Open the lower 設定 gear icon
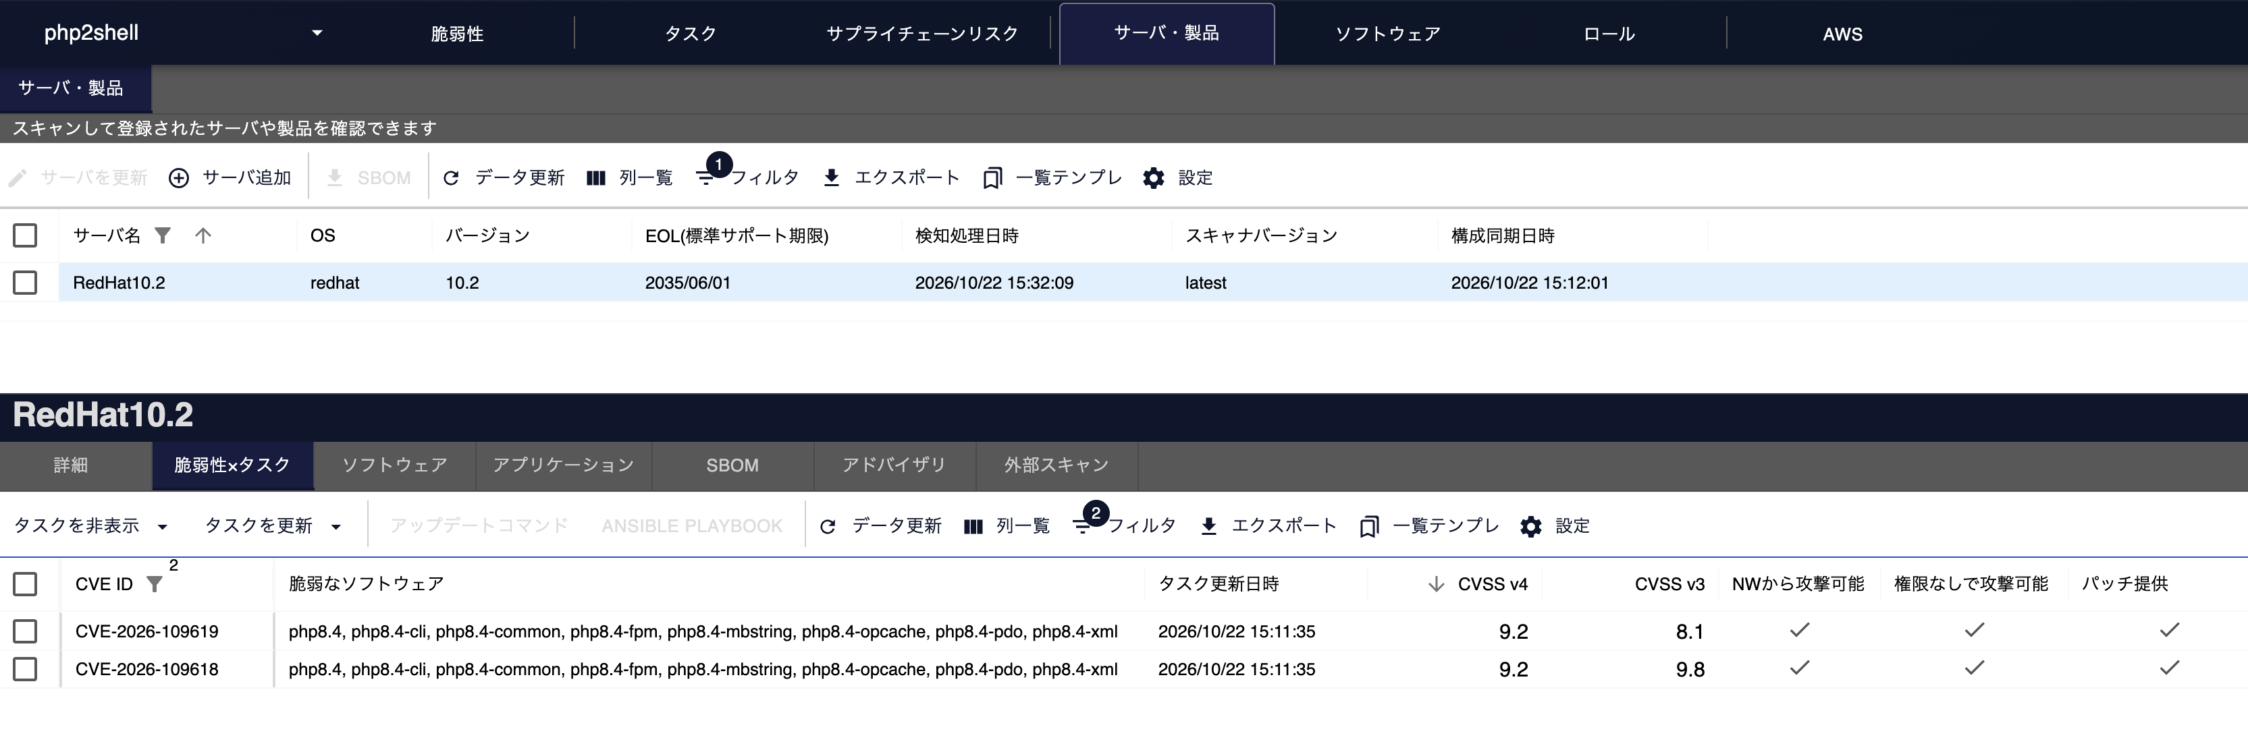This screenshot has height=746, width=2248. click(x=1530, y=526)
